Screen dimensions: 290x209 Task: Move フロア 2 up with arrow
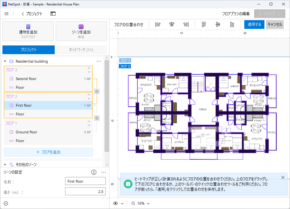[x=89, y=95]
